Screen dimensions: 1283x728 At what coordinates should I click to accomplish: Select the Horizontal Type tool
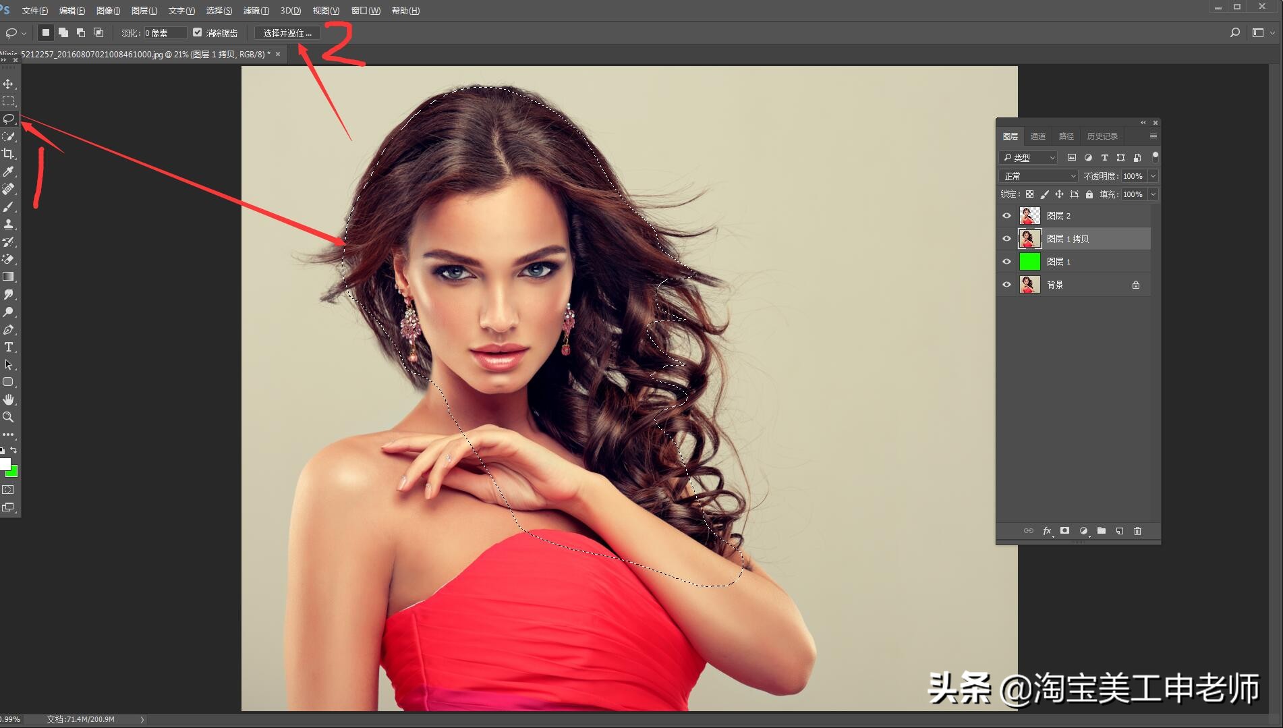(8, 347)
